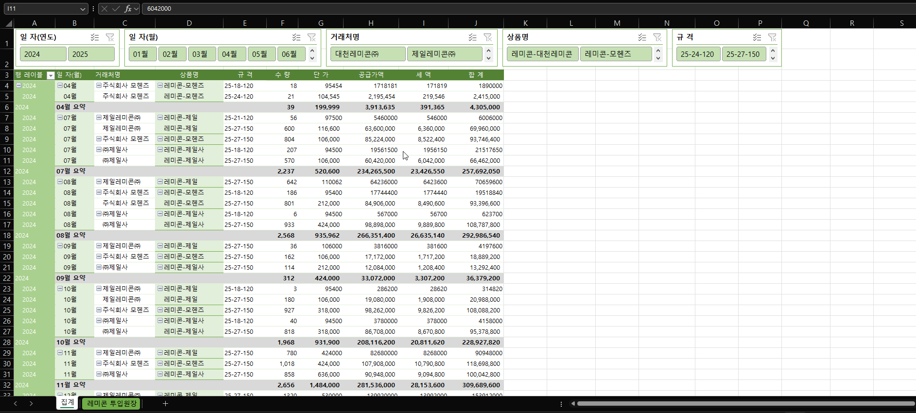The width and height of the screenshot is (916, 413).
Task: Toggle multi-select in 일 자(연도) slicer
Action: tap(95, 37)
